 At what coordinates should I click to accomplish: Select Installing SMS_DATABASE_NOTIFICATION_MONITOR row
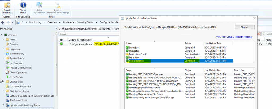tap(190, 78)
